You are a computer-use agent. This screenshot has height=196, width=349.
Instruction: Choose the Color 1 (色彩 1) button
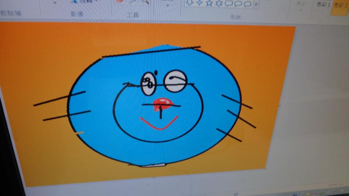323,4
